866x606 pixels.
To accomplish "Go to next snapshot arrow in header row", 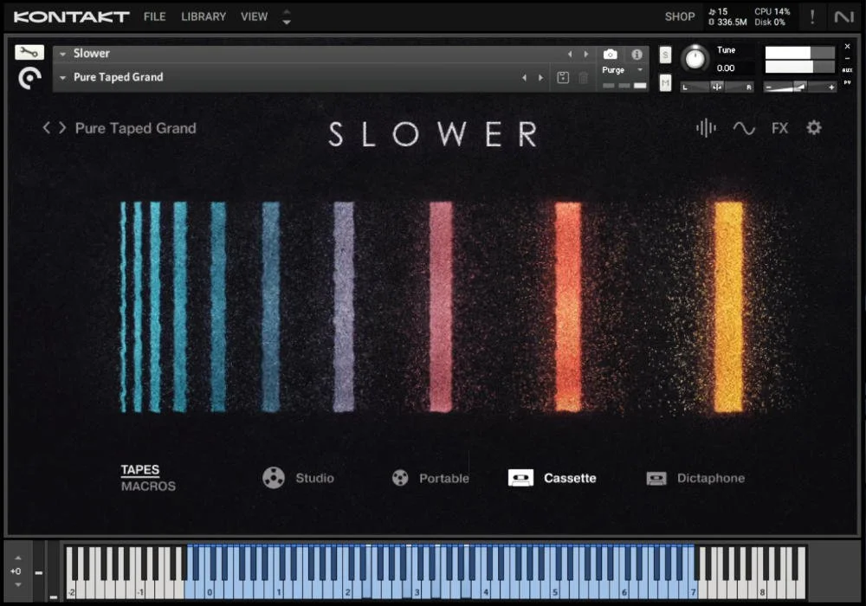I will coord(540,78).
